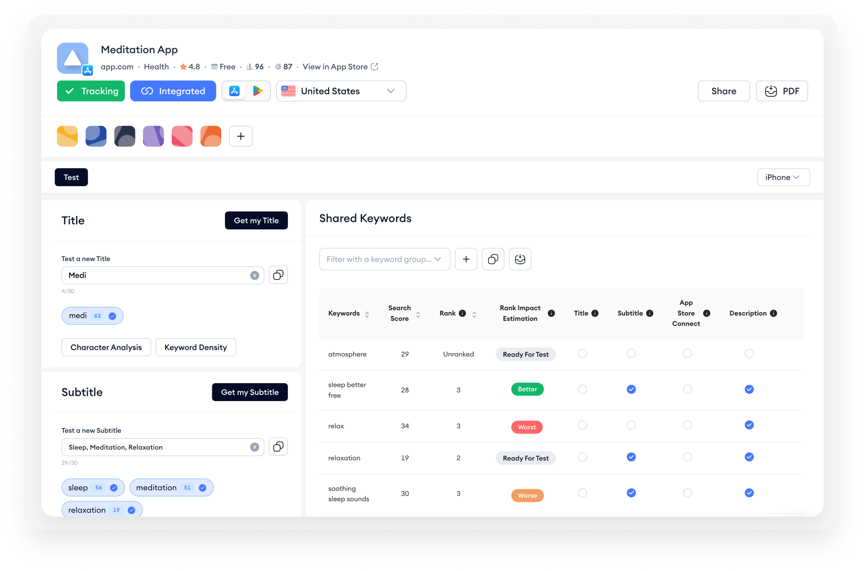The height and width of the screenshot is (571, 865).
Task: Show info for the Subtitle column
Action: point(649,313)
